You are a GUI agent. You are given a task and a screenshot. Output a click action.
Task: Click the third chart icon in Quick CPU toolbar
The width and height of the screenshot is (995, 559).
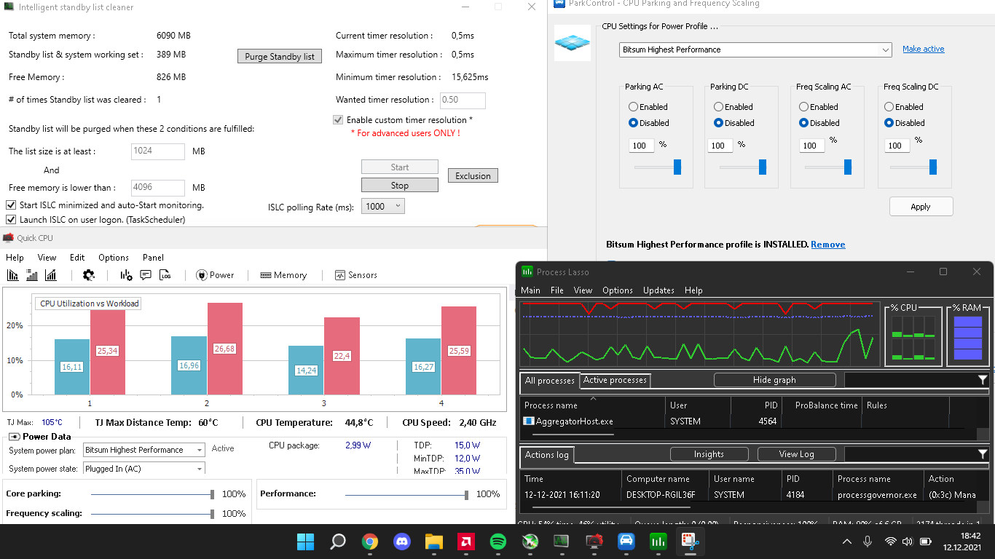(50, 275)
